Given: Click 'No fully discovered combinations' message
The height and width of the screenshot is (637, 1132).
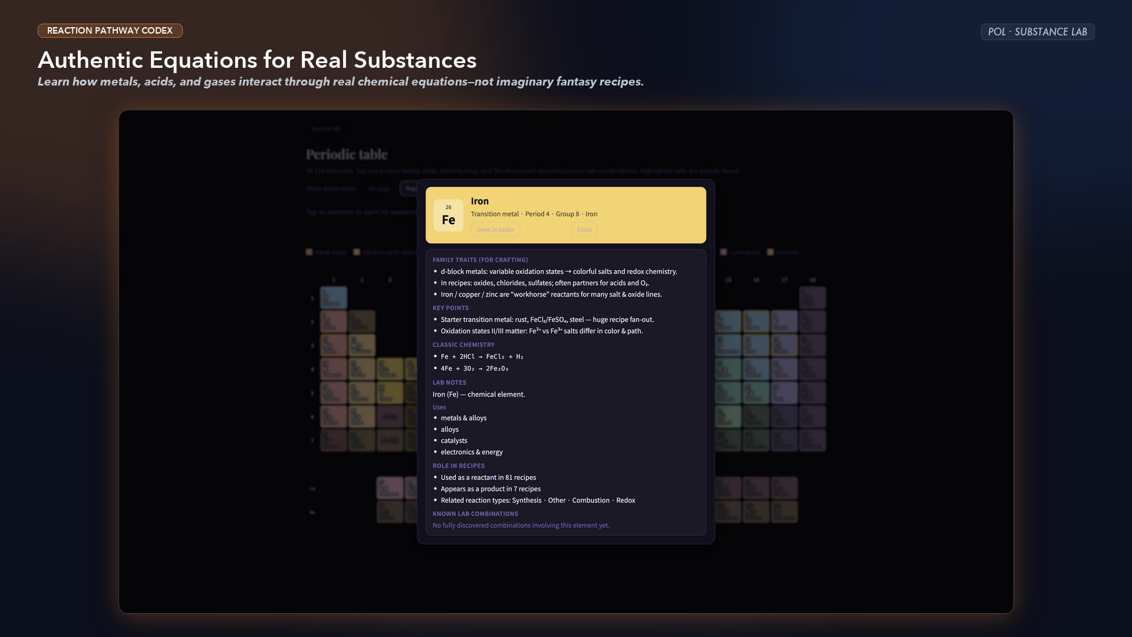Looking at the screenshot, I should pyautogui.click(x=521, y=526).
